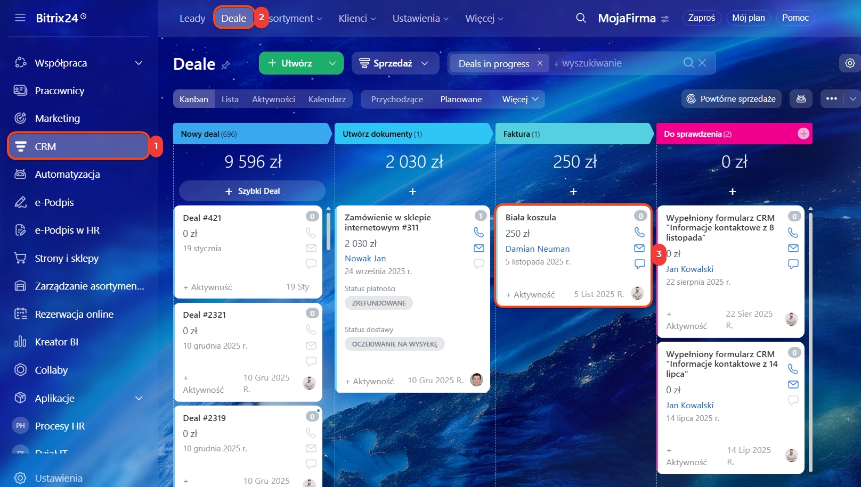
Task: Expand the Aplikacje sidebar section
Action: [x=139, y=398]
